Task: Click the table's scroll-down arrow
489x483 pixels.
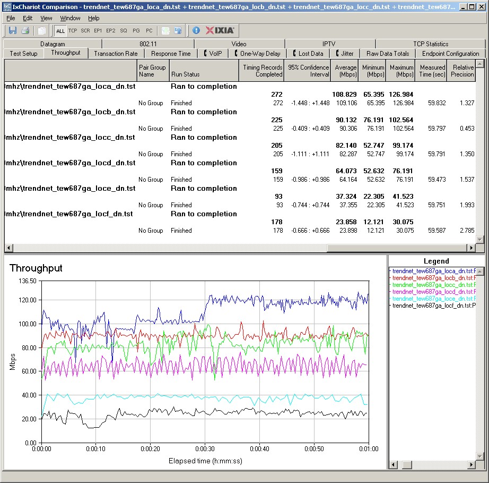Action: click(480, 240)
